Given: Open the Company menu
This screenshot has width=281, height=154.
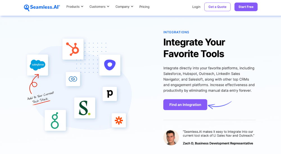Looking at the screenshot, I should 124,7.
